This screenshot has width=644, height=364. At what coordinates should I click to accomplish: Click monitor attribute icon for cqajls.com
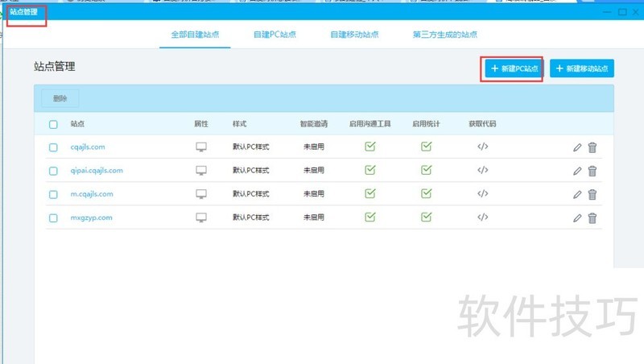click(201, 147)
